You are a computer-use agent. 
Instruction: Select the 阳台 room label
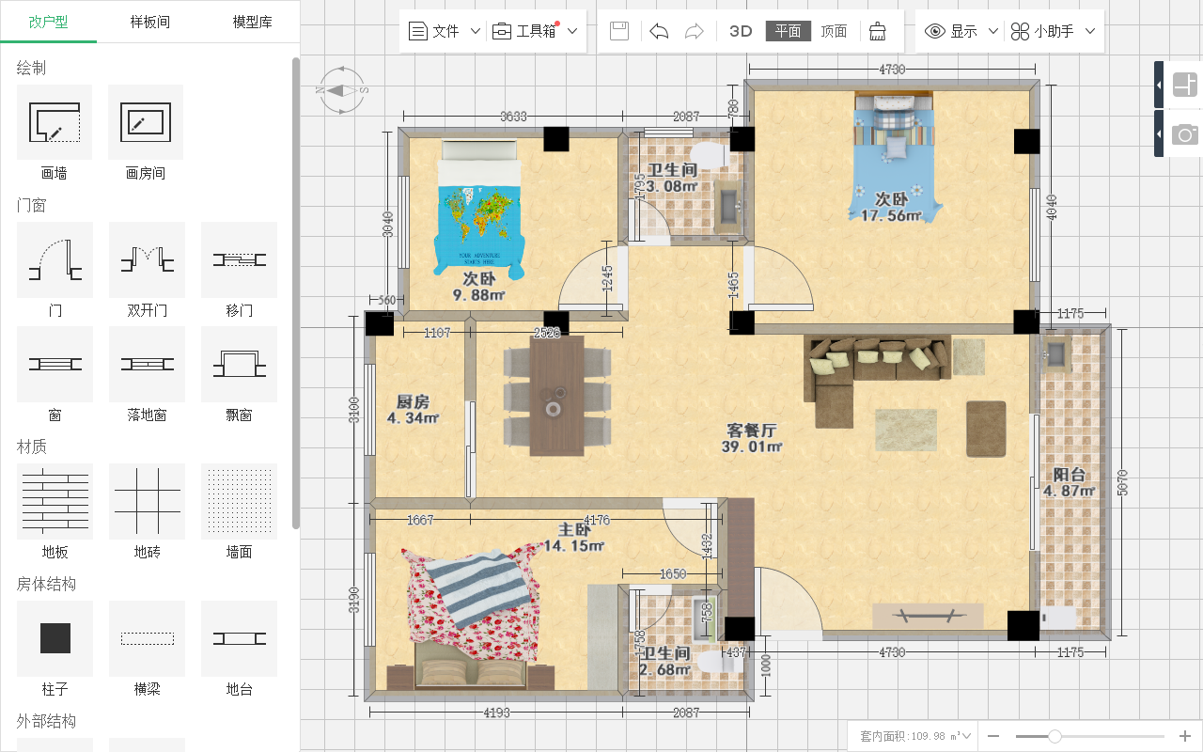[1070, 482]
